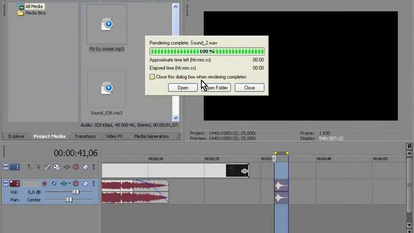The height and width of the screenshot is (233, 414).
Task: Select video track number 1 badge
Action: 15,167
